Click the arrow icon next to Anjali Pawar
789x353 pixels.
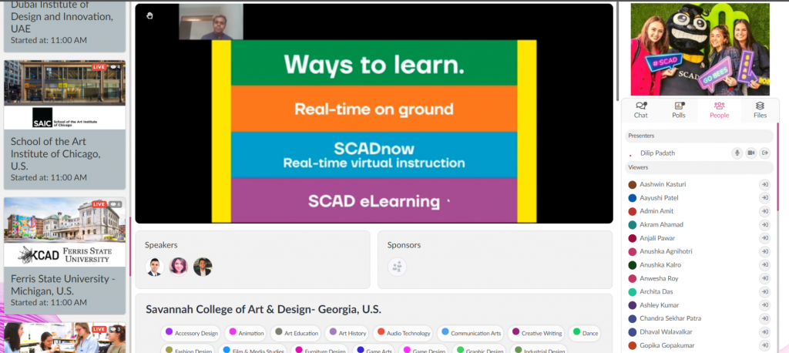[x=765, y=238]
